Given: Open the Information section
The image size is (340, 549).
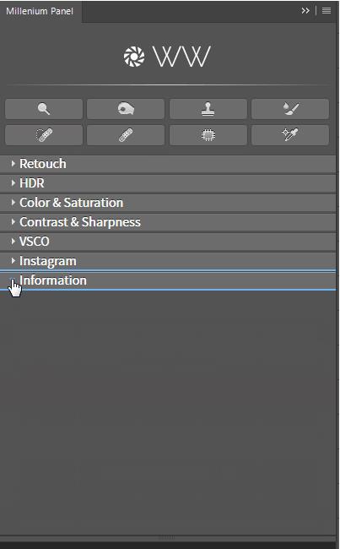Looking at the screenshot, I should 168,280.
